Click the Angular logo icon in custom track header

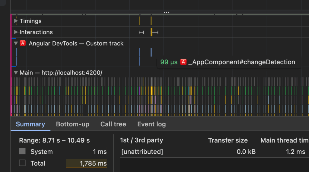[x=23, y=43]
